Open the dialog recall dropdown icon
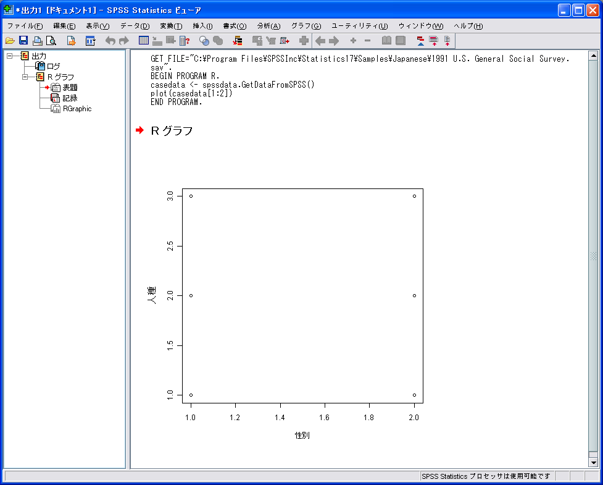This screenshot has width=603, height=485. [x=90, y=41]
